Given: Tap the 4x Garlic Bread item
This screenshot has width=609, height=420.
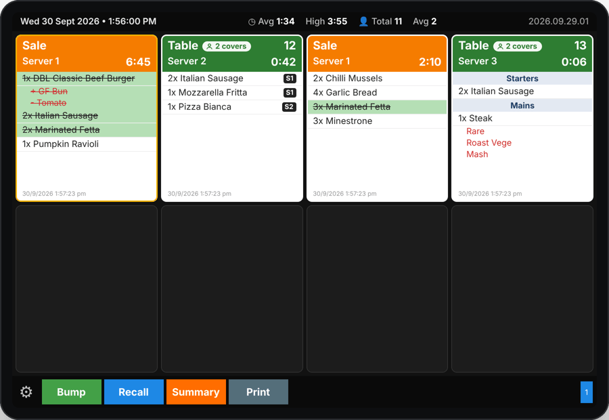Looking at the screenshot, I should pyautogui.click(x=377, y=93).
